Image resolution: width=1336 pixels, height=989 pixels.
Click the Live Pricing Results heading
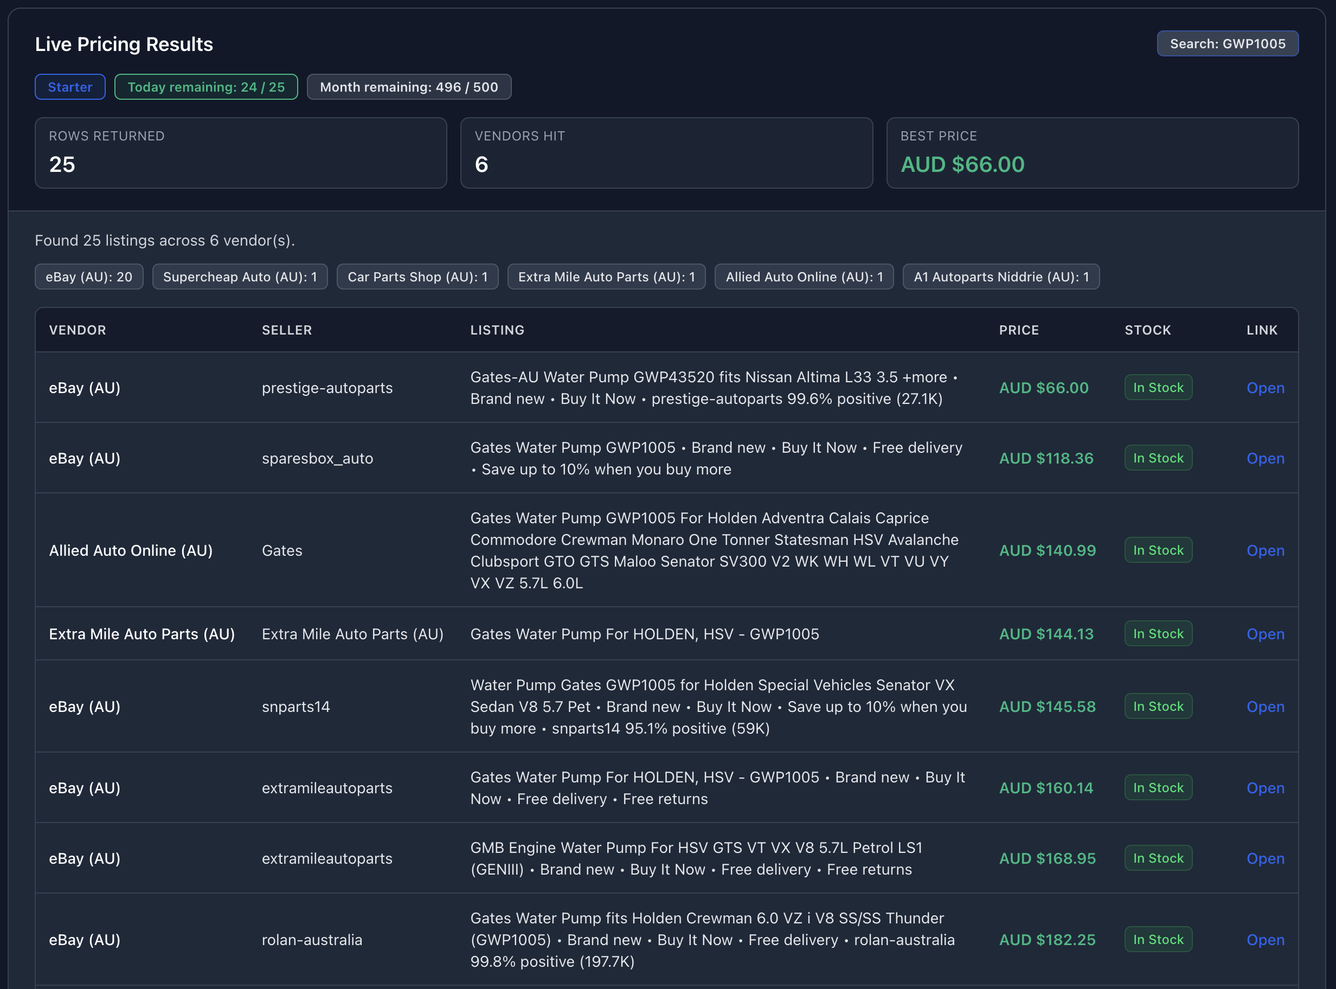pyautogui.click(x=124, y=44)
